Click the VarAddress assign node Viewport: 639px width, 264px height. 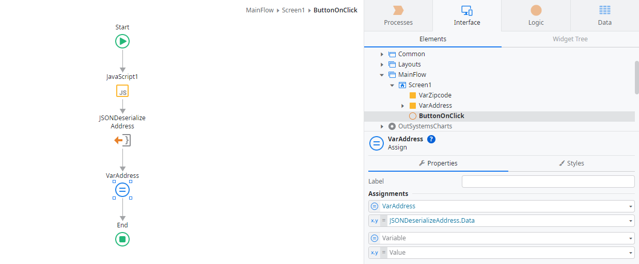pyautogui.click(x=122, y=190)
